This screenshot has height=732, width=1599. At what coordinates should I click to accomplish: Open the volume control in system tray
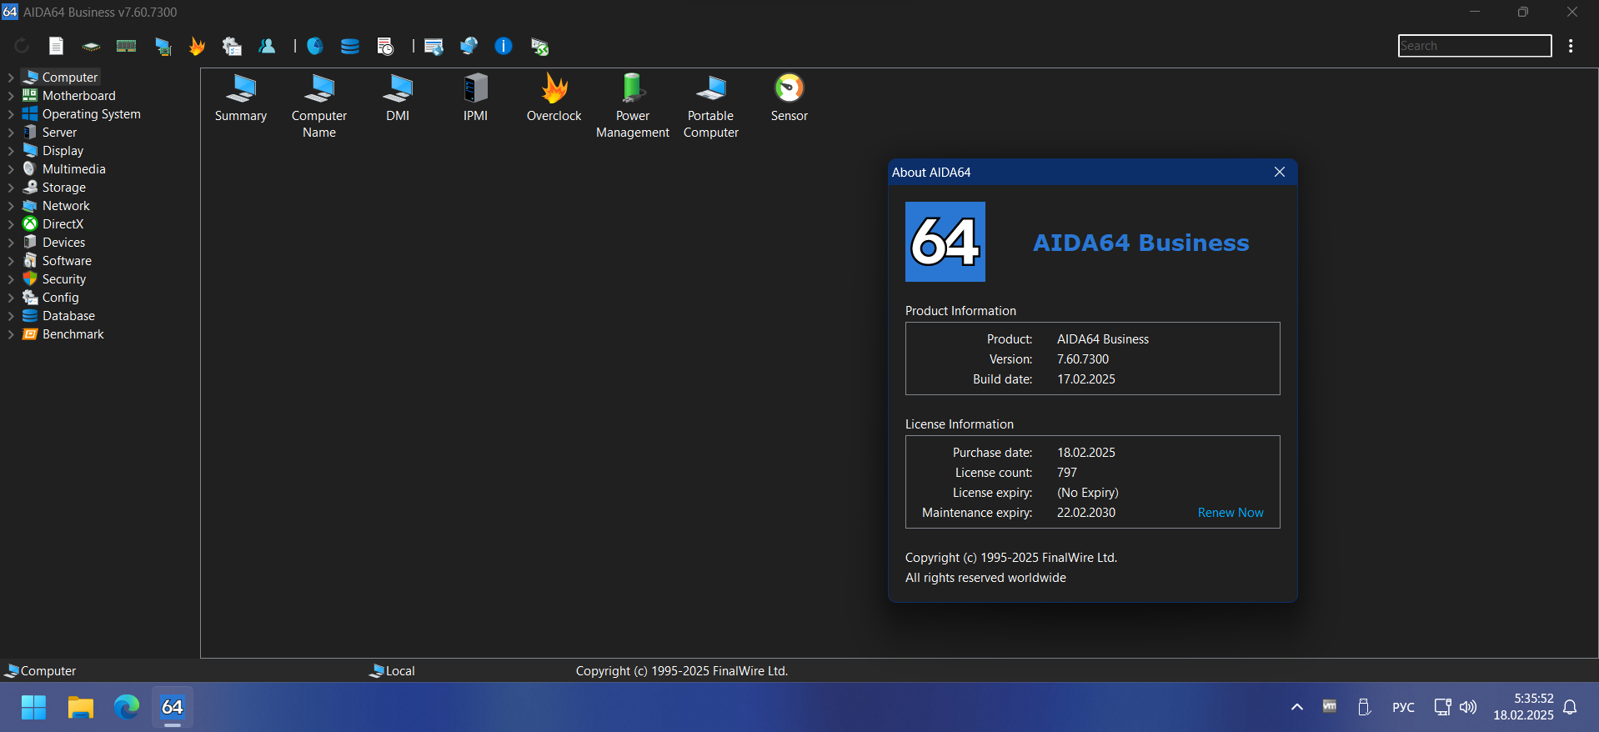point(1468,707)
